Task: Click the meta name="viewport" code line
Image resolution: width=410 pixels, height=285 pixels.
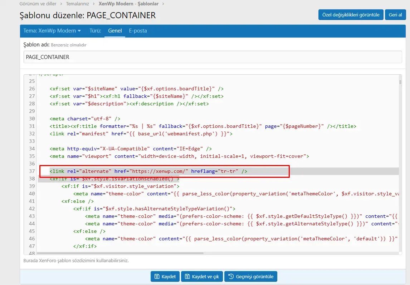Action: (x=179, y=156)
